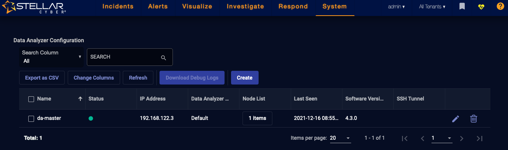Screen dimensions: 508x150
Task: Create a new data analyzer
Action: coord(245,78)
